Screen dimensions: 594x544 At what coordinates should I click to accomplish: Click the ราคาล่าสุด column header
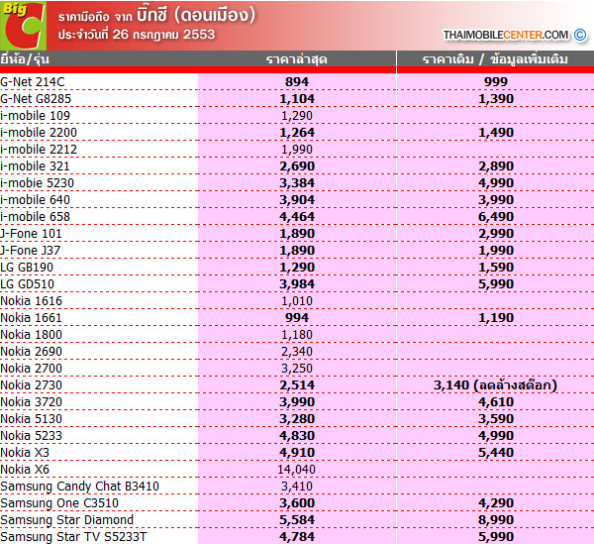(297, 59)
